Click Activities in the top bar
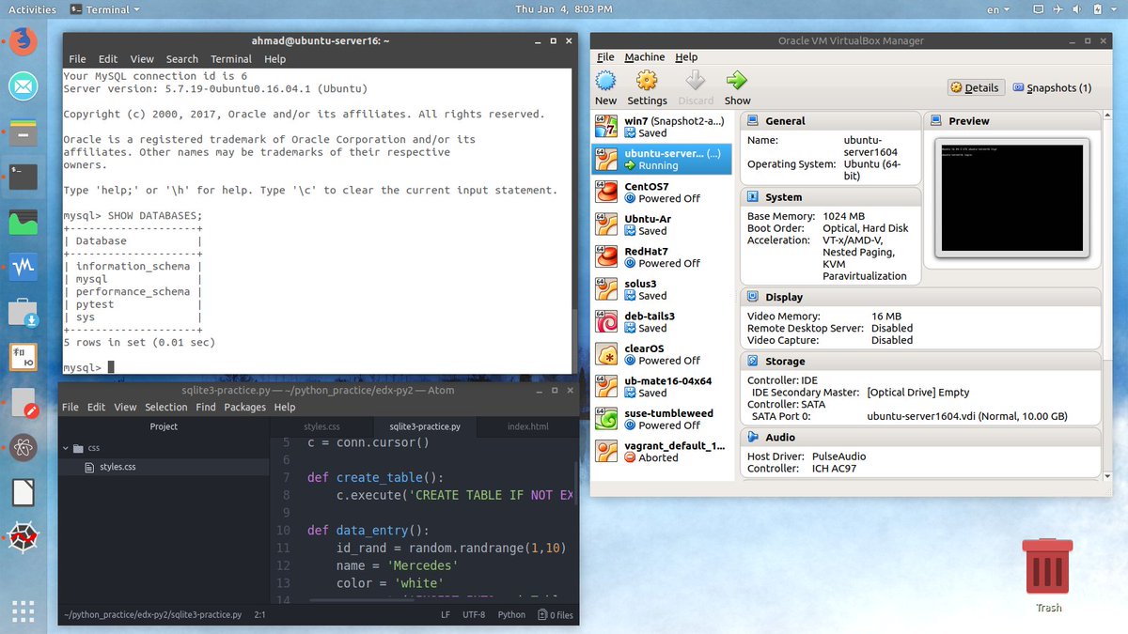Screen dimensions: 1128x634 click(x=32, y=9)
